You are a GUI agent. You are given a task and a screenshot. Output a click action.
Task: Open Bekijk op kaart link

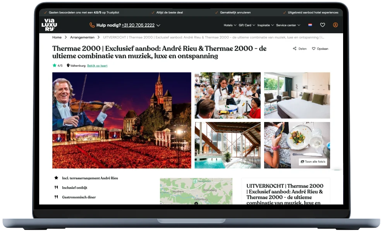(x=97, y=66)
